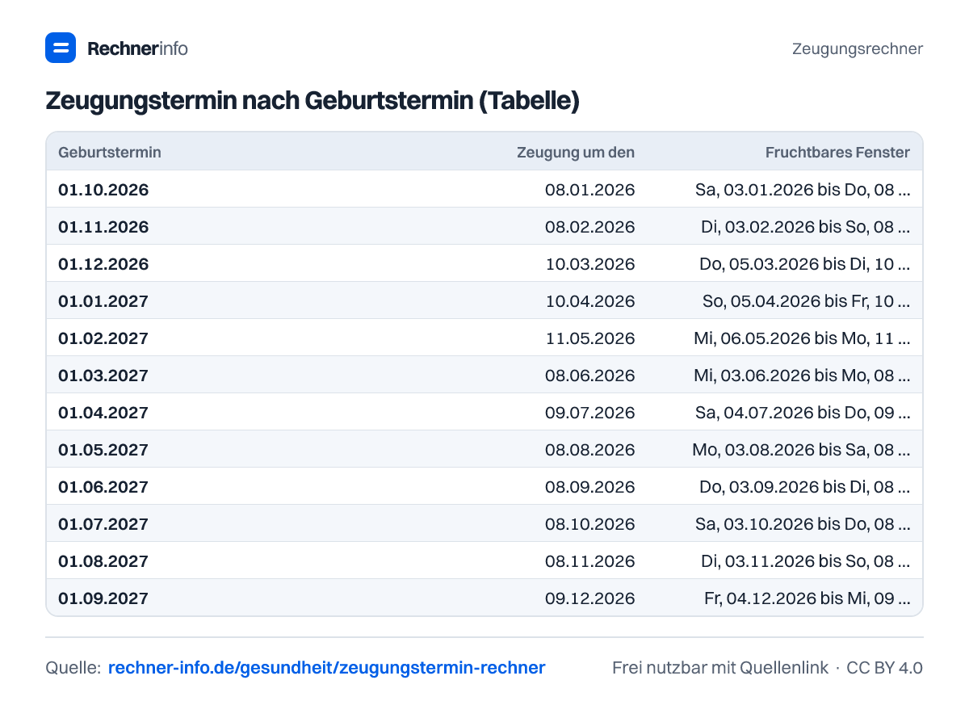Select the Geburtstermin cell 01.01.2027
This screenshot has width=969, height=701.
pos(103,301)
